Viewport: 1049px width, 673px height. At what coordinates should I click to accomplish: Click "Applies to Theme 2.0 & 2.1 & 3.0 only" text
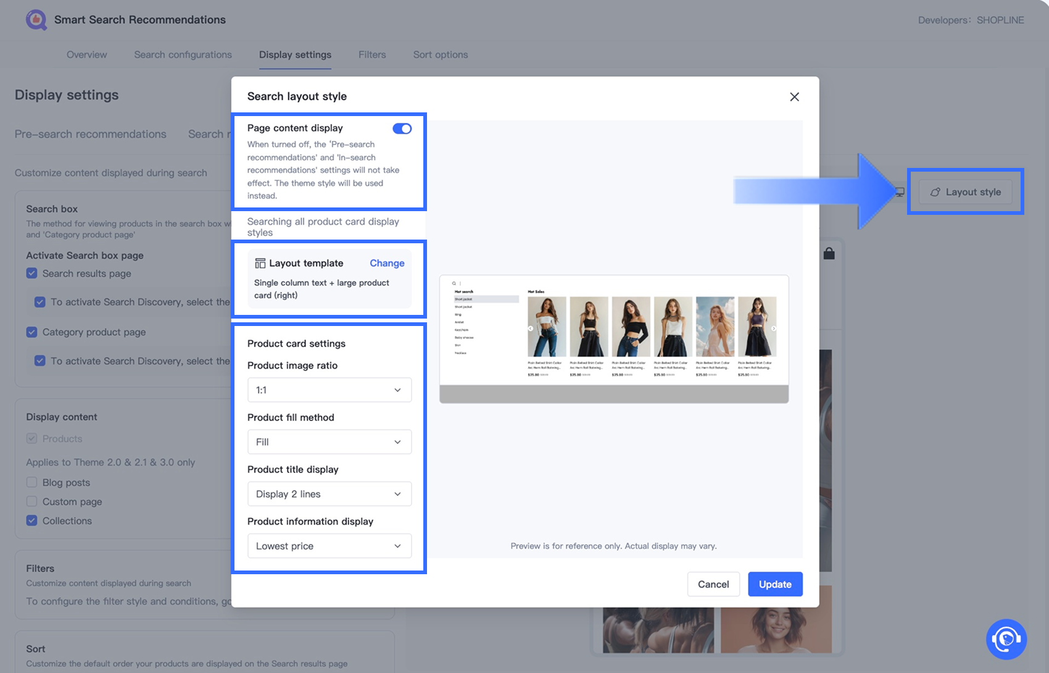tap(110, 462)
